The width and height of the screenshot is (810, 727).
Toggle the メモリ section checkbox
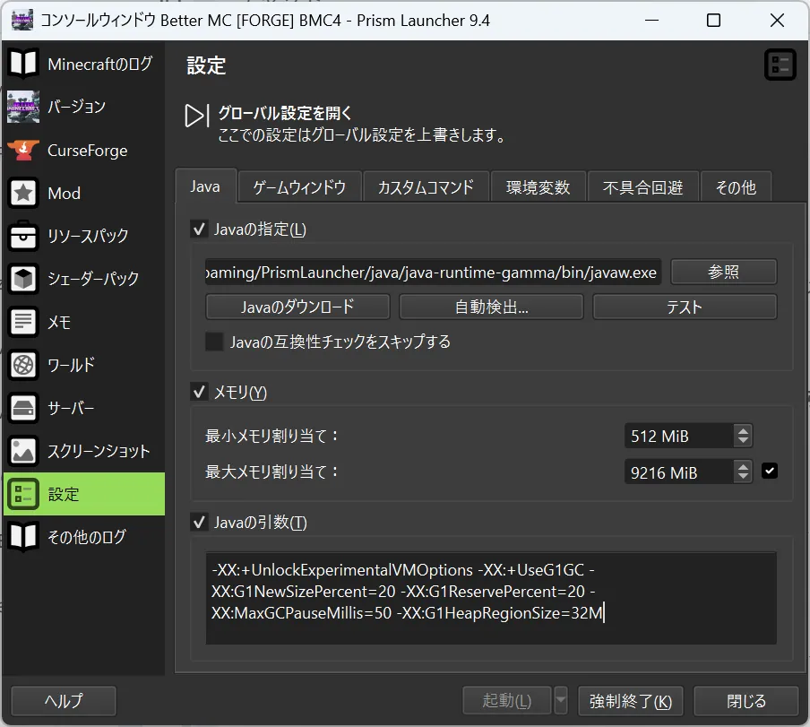pyautogui.click(x=198, y=392)
